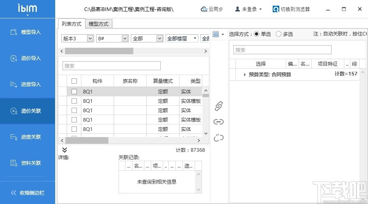Sort by the 算量模式 column header
Screen dimensions: 368x204
click(163, 81)
